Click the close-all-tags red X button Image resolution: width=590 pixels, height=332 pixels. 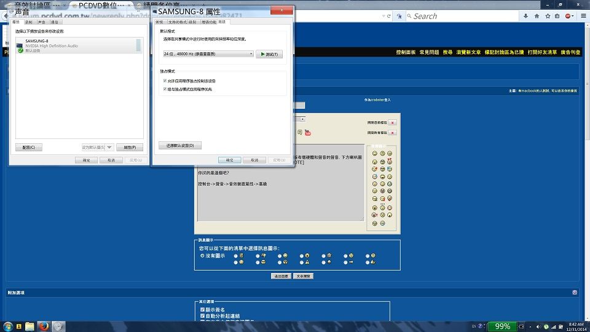[x=393, y=133]
